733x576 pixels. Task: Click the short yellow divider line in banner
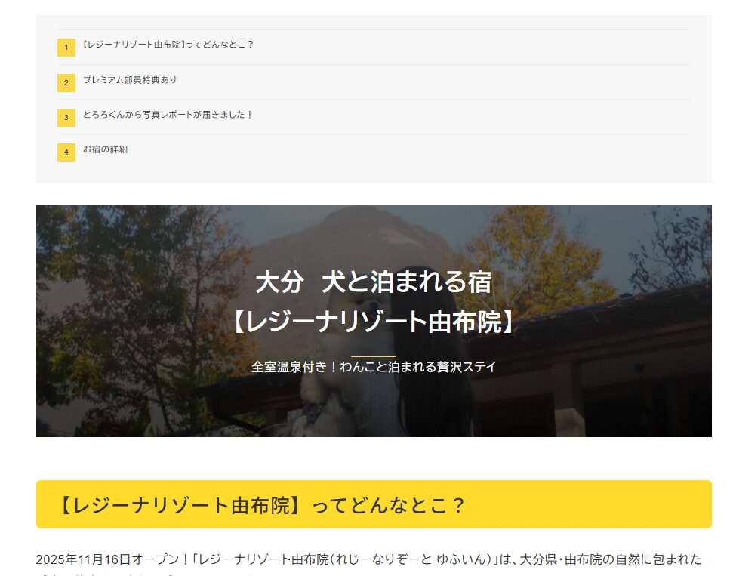pyautogui.click(x=373, y=356)
